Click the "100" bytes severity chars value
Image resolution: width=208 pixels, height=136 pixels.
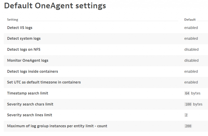[x=188, y=104]
